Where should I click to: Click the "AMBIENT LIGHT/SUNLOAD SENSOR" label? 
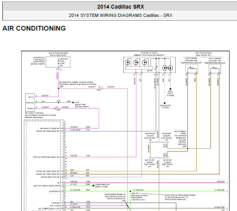[x=149, y=55]
